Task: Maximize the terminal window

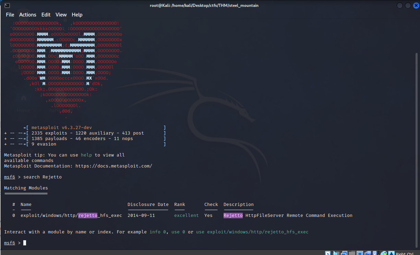Action: (x=408, y=5)
